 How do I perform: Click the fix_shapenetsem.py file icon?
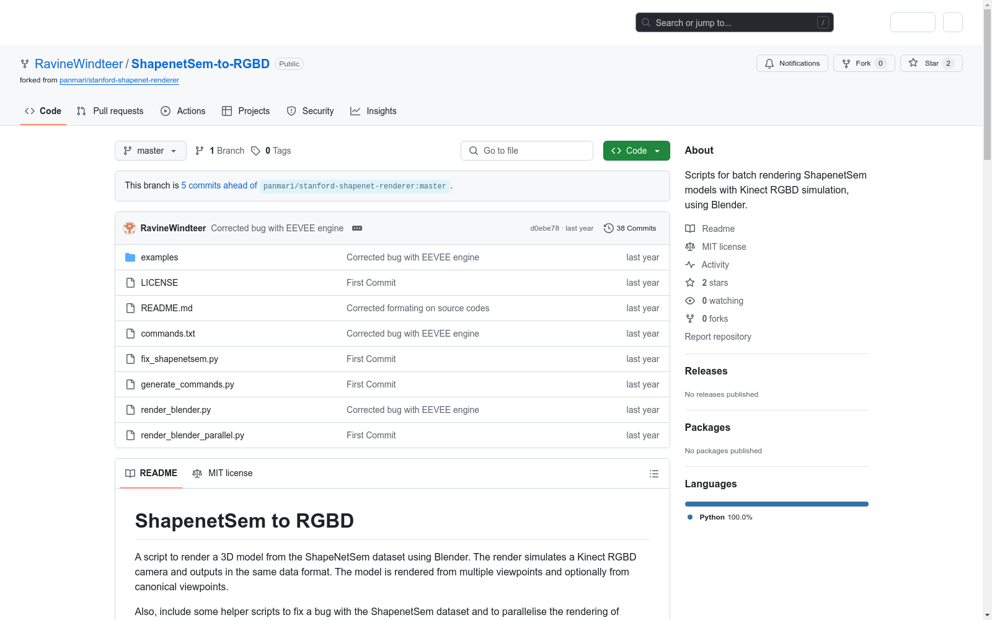[x=130, y=359]
